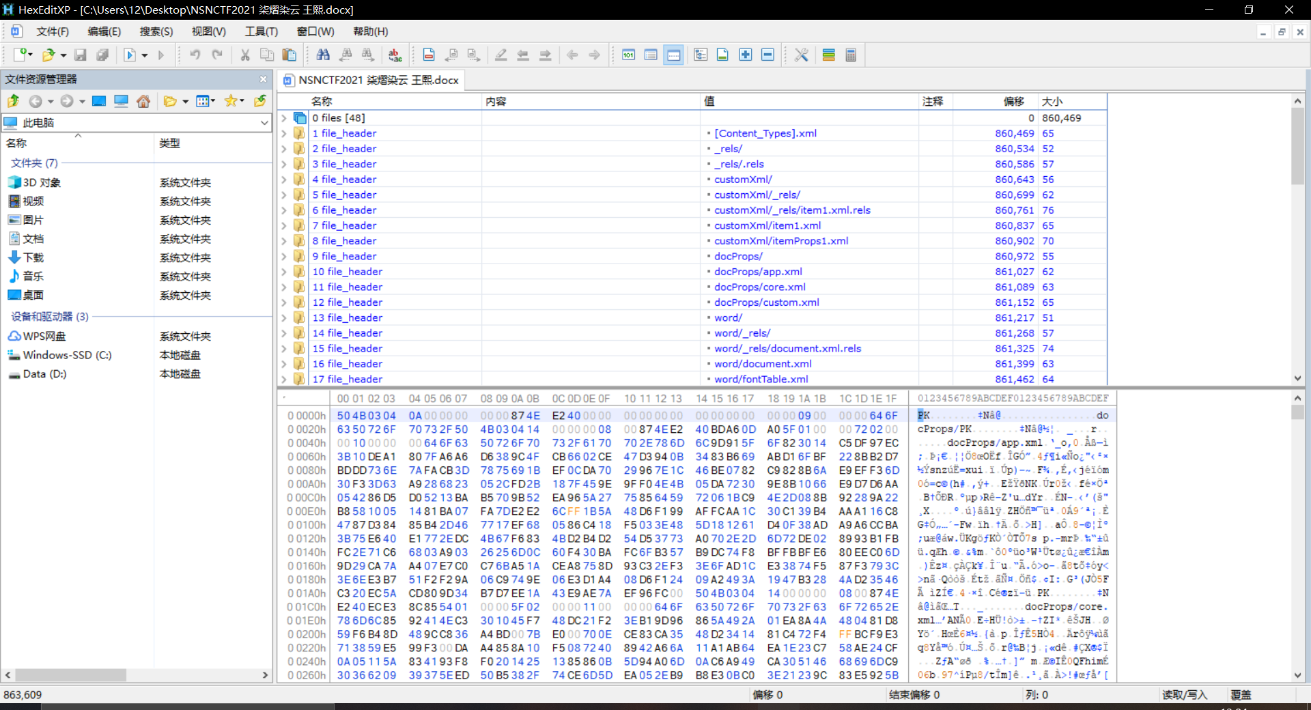Click the explorer panel horizontal scrollbar thumb
1311x710 pixels.
[72, 674]
